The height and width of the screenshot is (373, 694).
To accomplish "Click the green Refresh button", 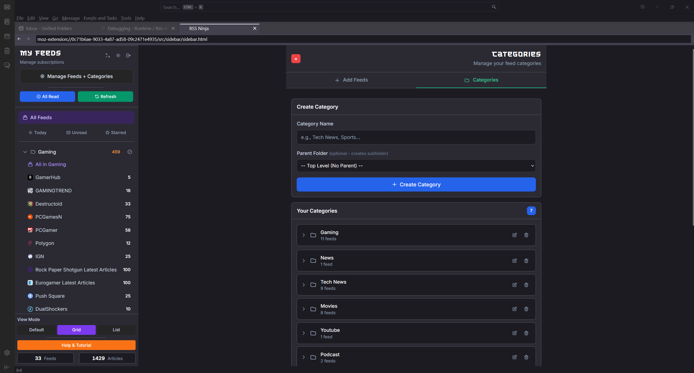I will 105,97.
